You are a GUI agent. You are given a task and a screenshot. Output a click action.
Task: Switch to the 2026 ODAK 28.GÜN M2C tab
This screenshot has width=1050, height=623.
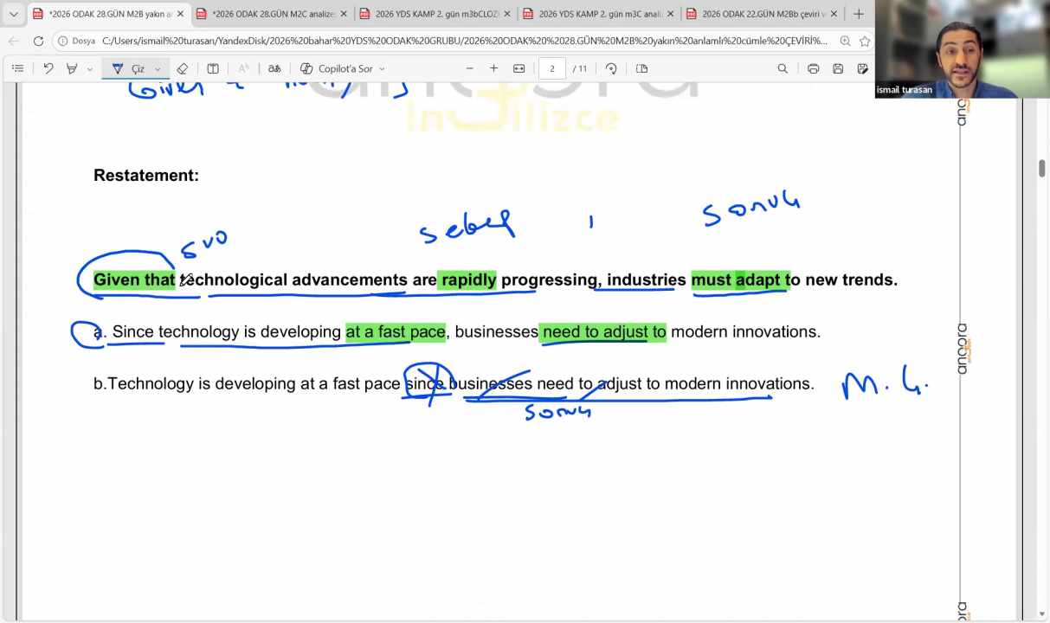tap(268, 14)
